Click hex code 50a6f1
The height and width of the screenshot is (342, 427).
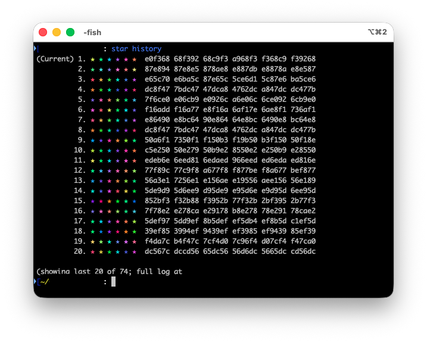point(157,140)
